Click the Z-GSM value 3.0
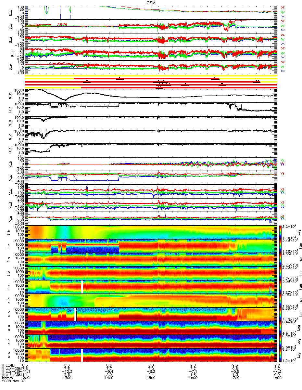This screenshot has height=390, width=302. [x=109, y=374]
